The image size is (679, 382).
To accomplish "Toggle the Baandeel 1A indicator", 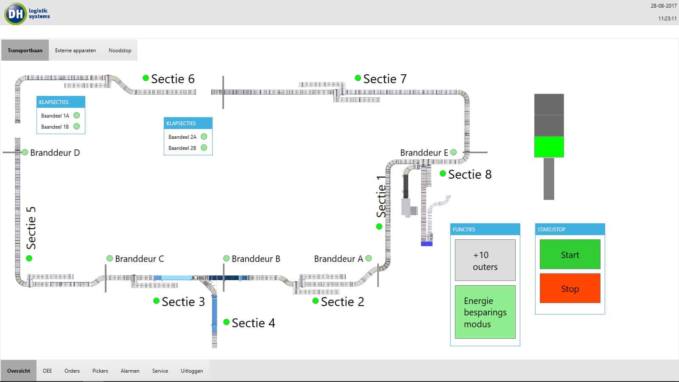I will 77,115.
